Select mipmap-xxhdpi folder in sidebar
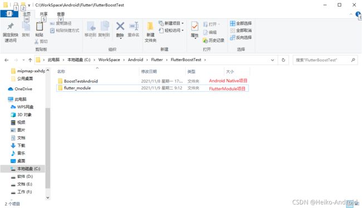The width and height of the screenshot is (362, 208). pos(28,71)
